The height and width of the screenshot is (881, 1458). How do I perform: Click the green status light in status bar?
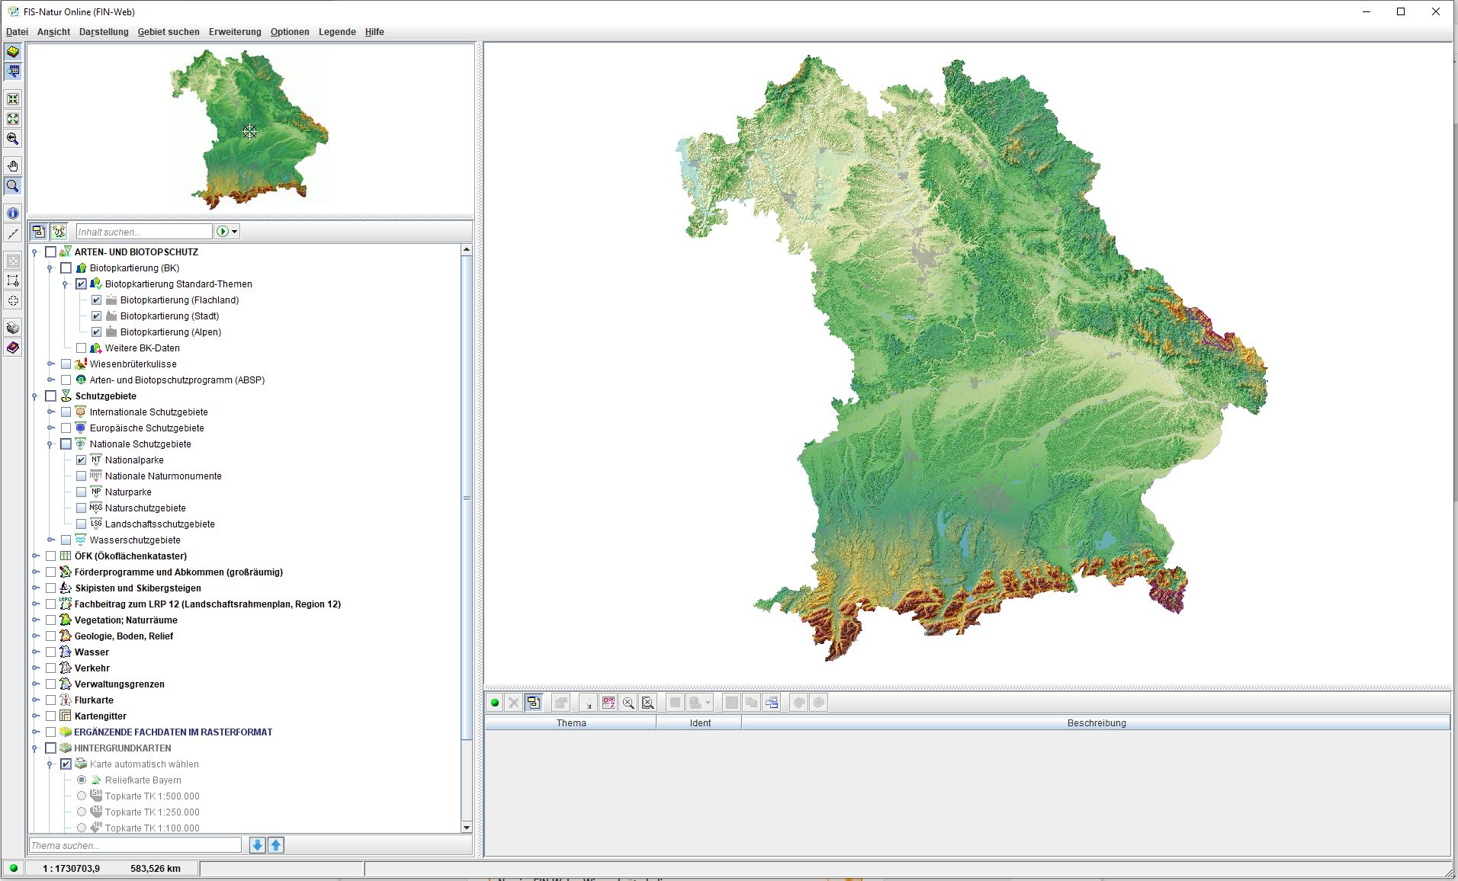[13, 868]
